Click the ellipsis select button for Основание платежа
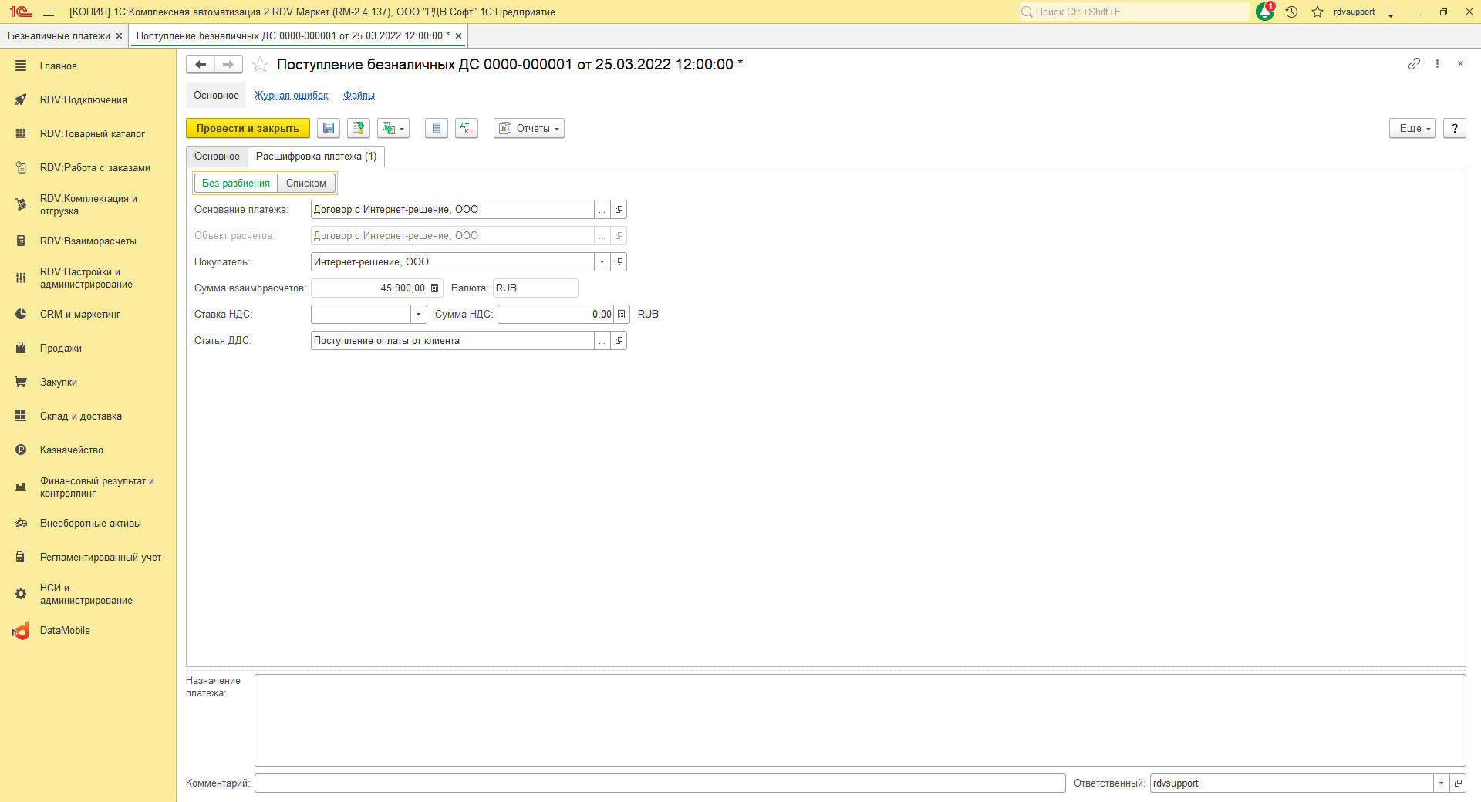This screenshot has height=802, width=1481. point(602,210)
